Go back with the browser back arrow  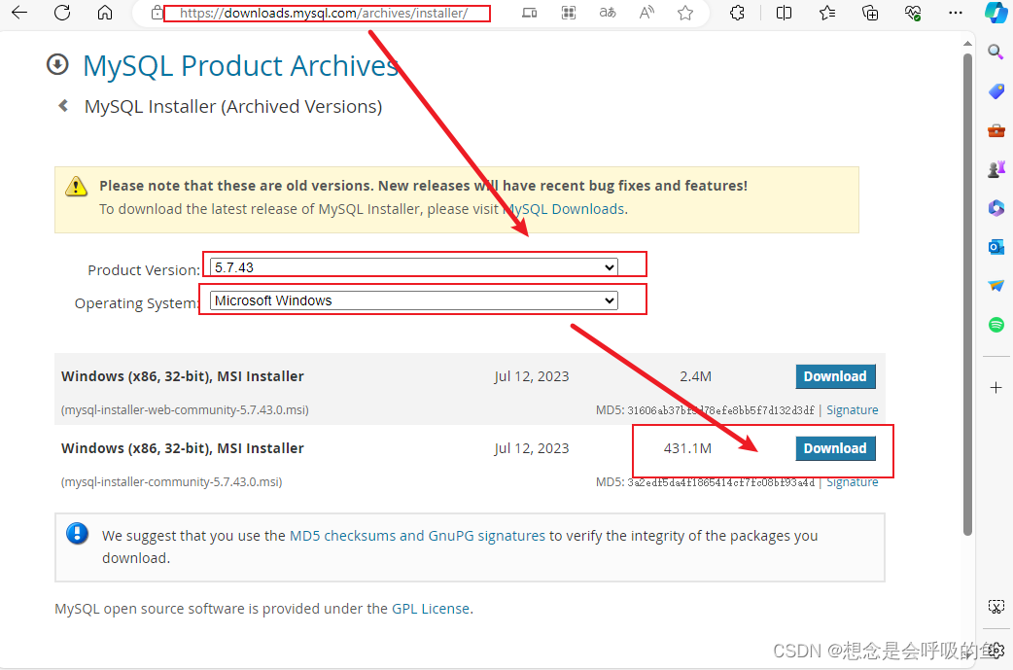20,13
